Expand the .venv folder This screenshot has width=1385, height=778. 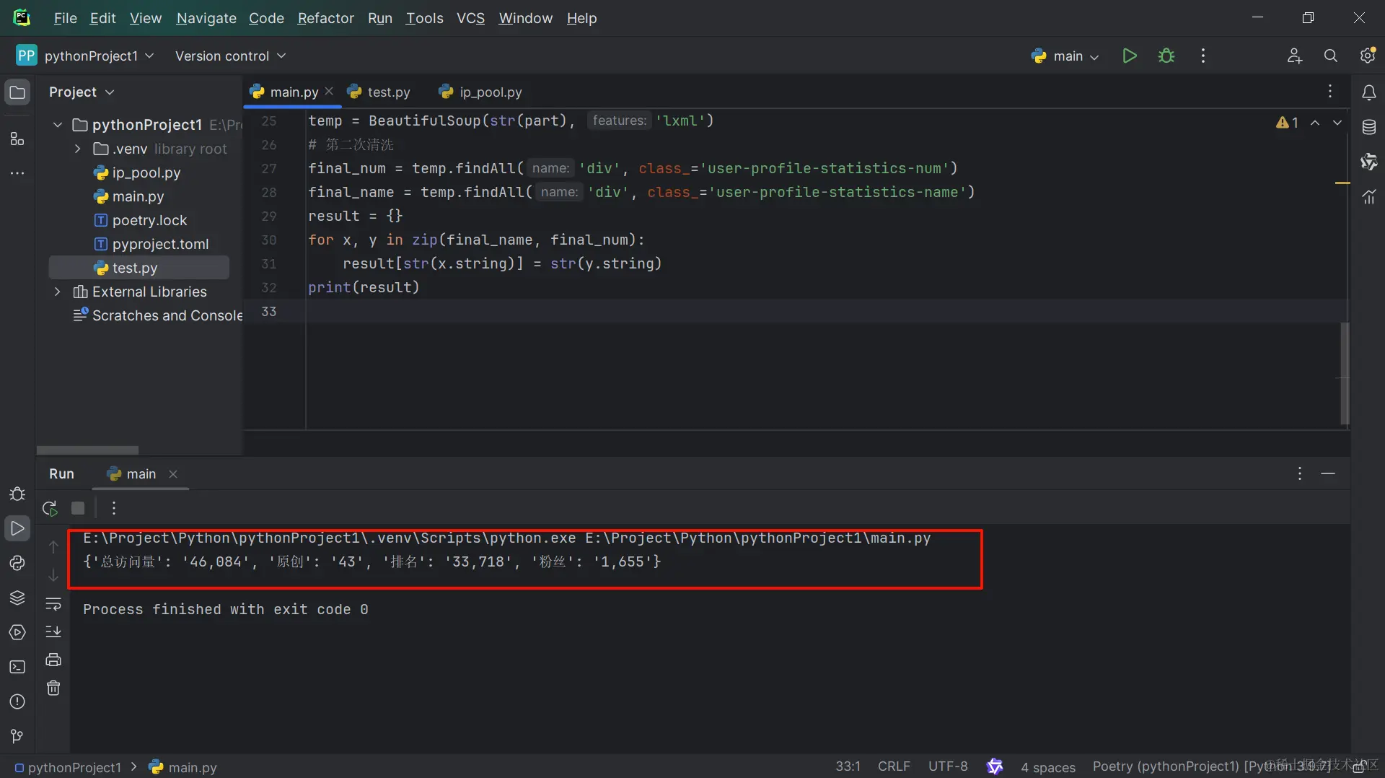coord(78,149)
